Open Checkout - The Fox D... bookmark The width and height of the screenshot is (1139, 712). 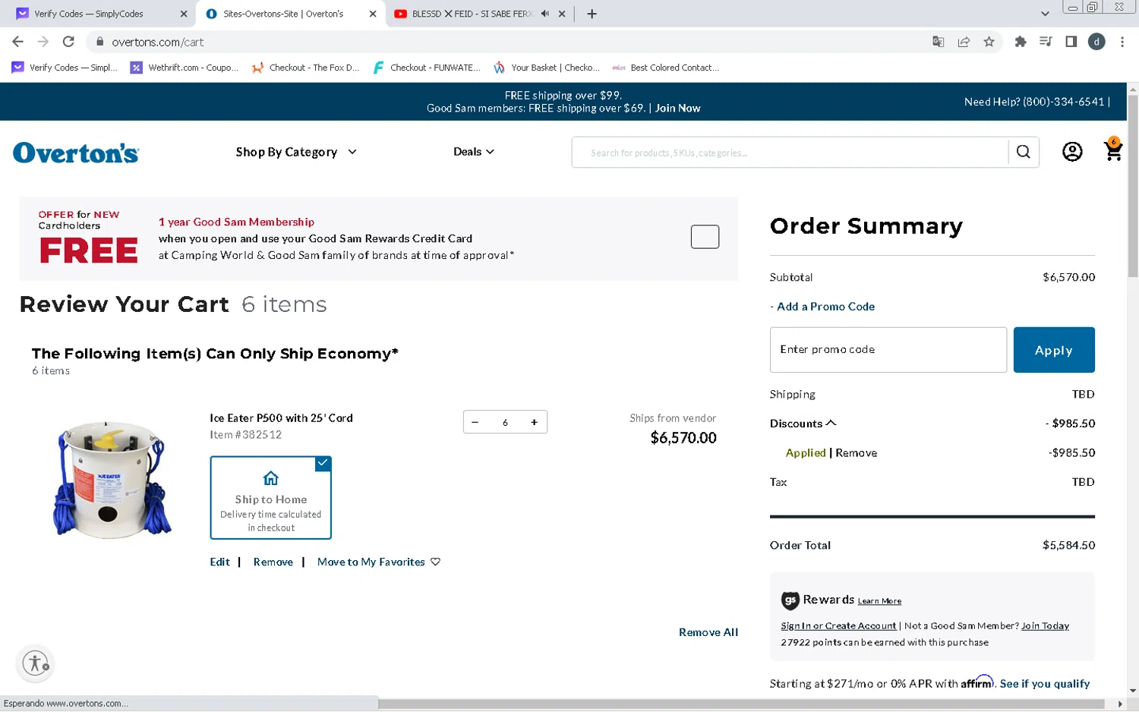[305, 68]
